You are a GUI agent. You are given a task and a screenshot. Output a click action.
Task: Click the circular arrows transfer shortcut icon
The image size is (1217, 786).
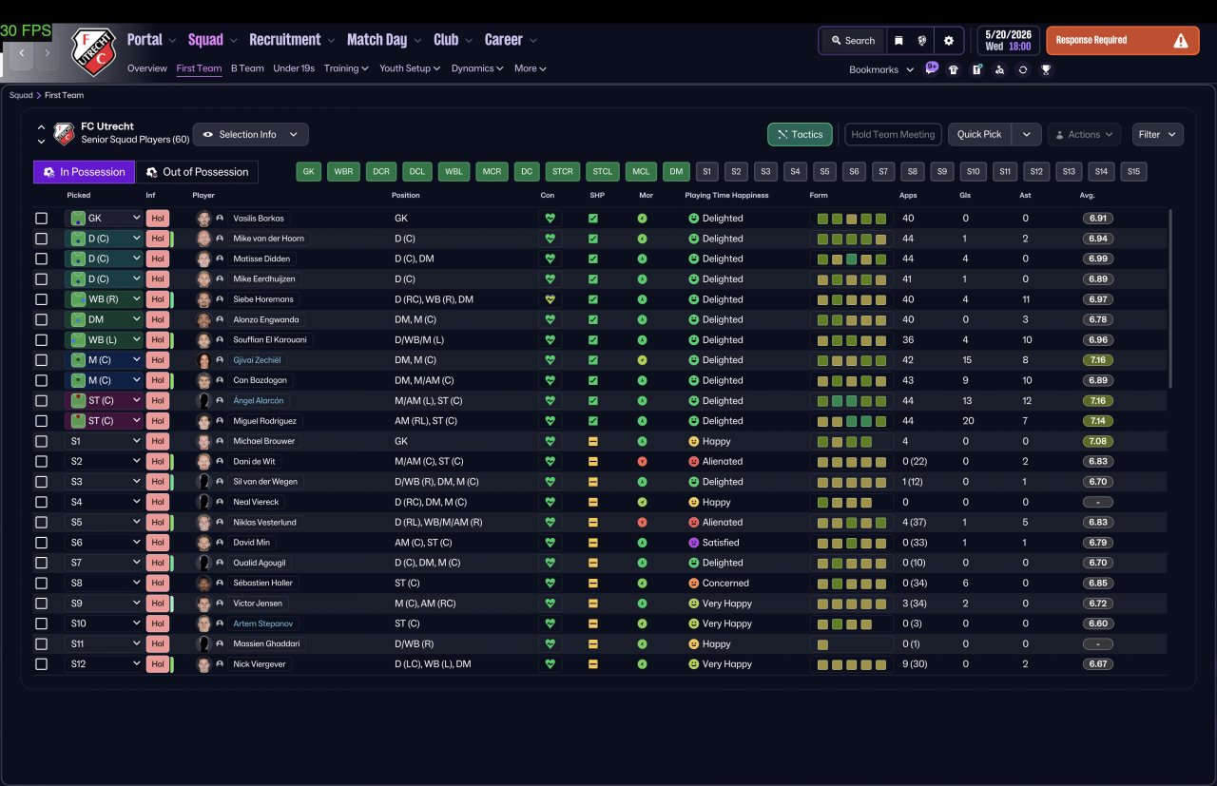tap(1022, 69)
